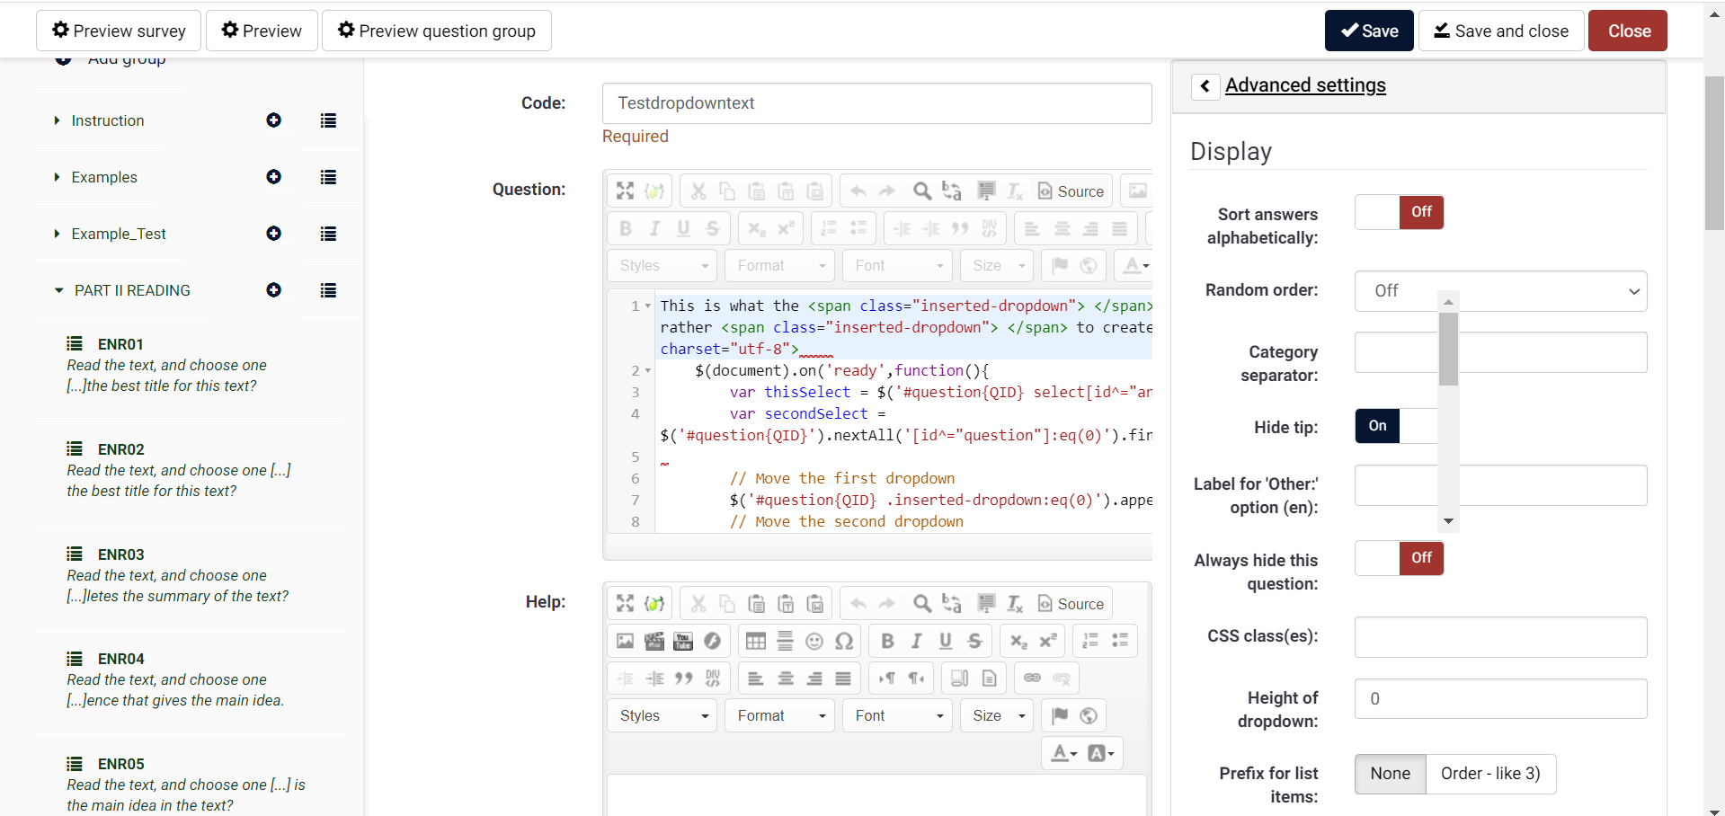The width and height of the screenshot is (1725, 816).
Task: Insert a link in Help editor
Action: click(1032, 679)
